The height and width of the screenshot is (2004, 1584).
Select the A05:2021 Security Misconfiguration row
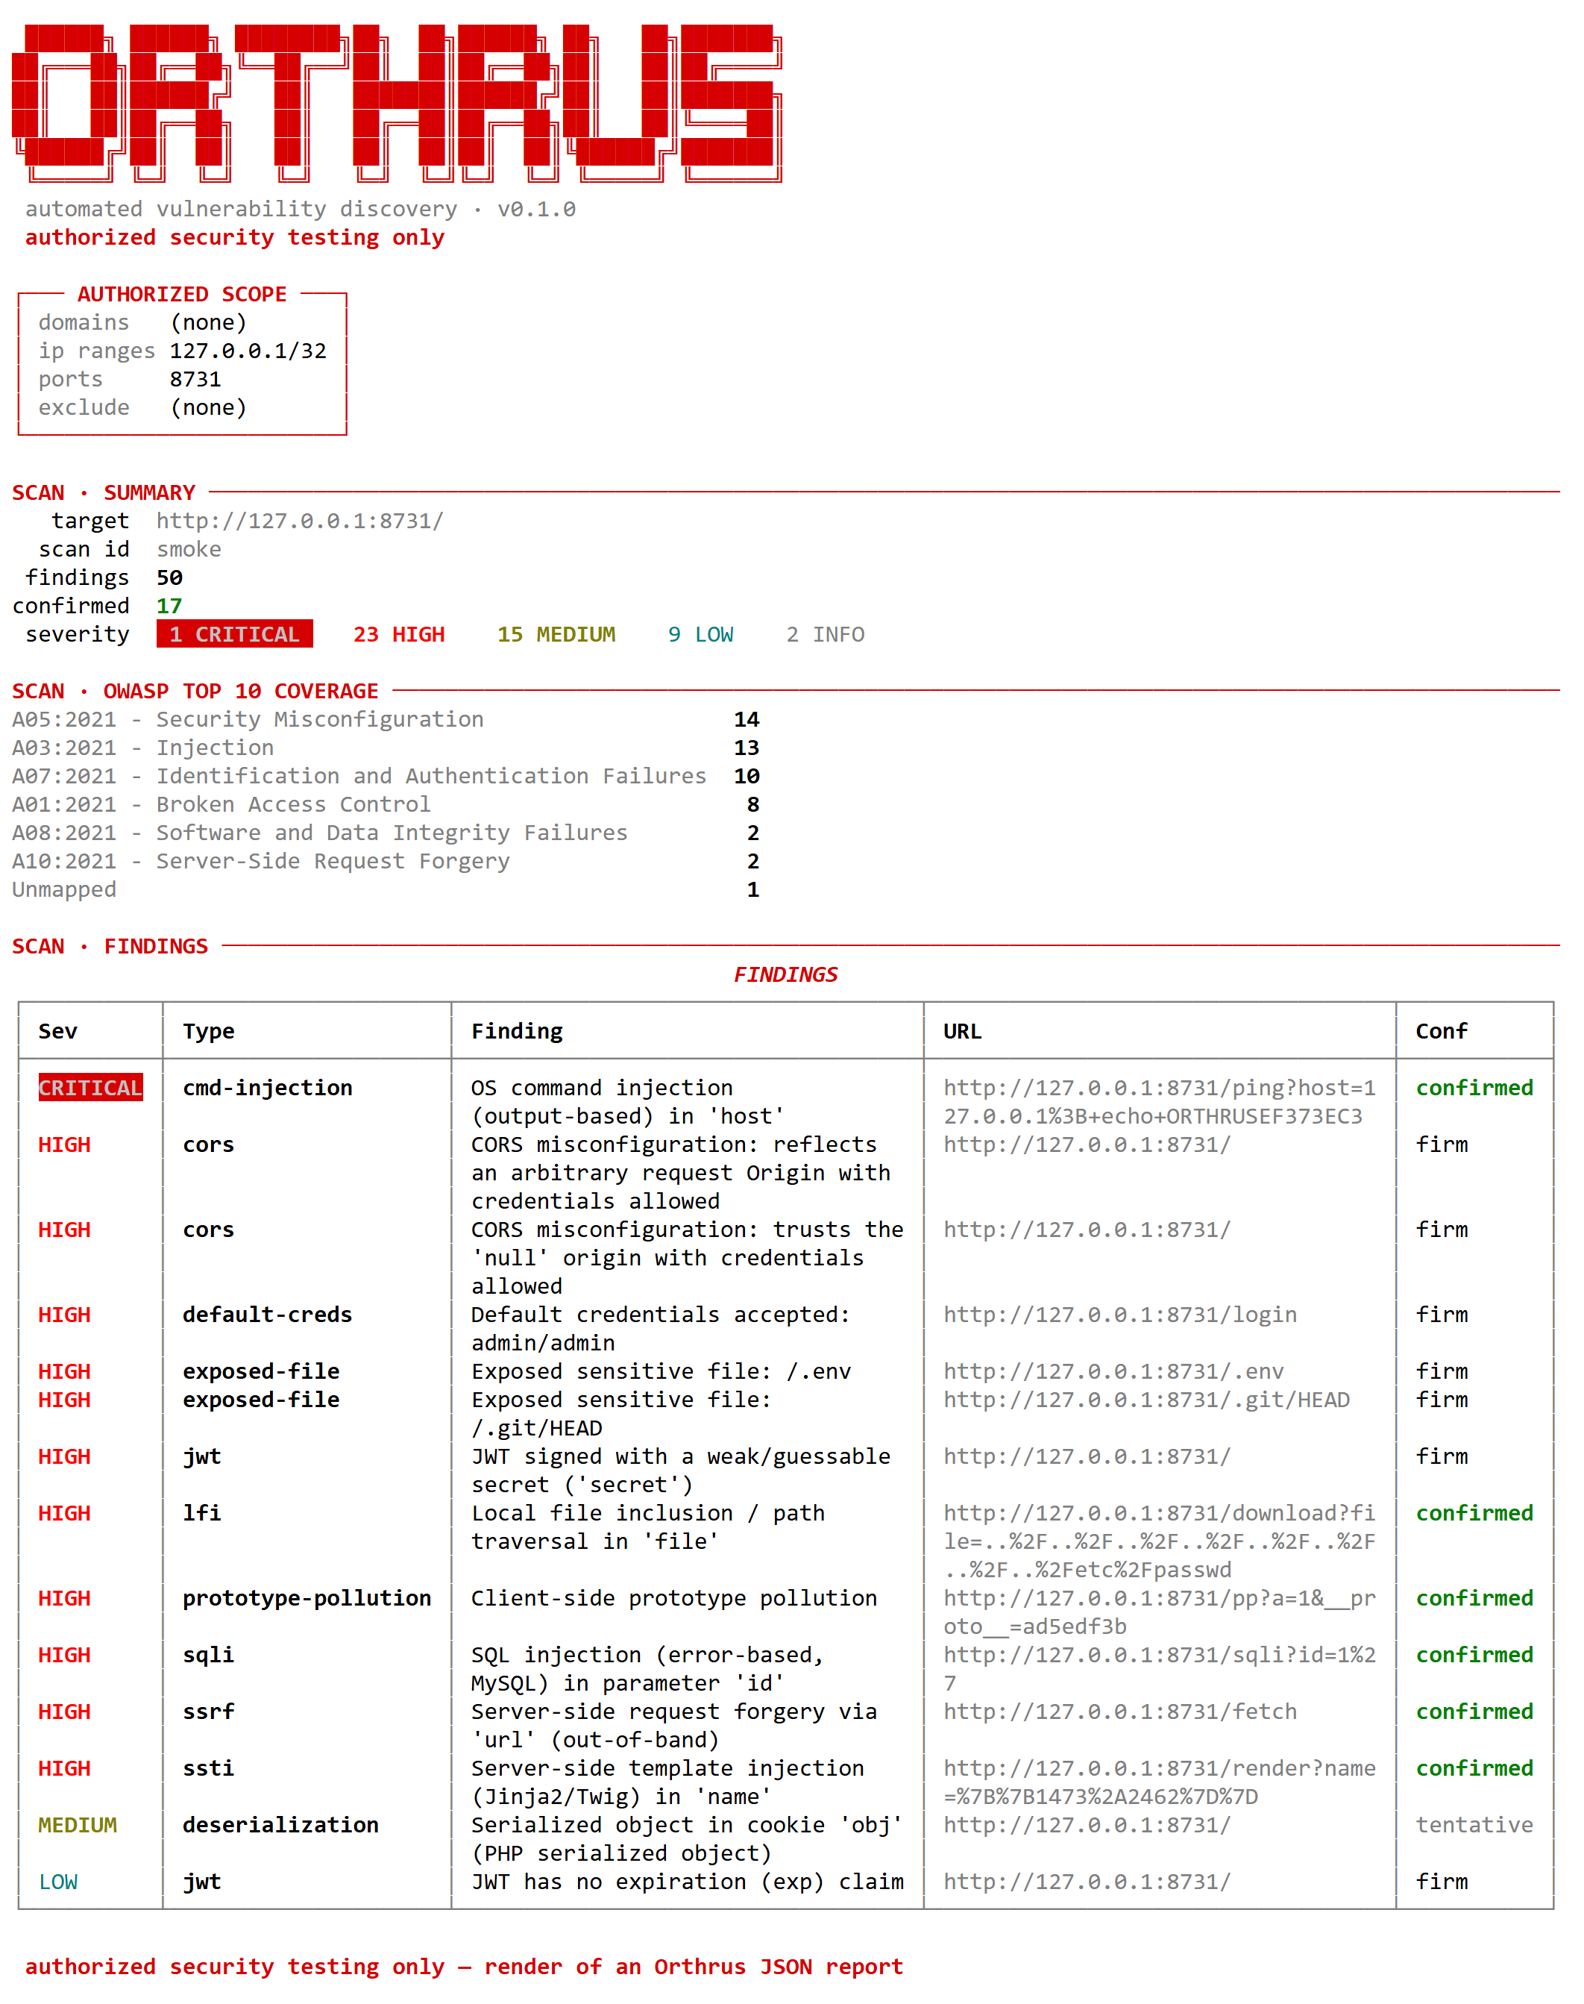[386, 719]
